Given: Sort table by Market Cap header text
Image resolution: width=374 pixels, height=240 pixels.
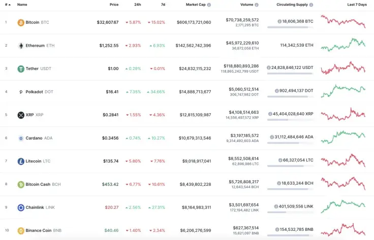Looking at the screenshot, I should click(196, 5).
